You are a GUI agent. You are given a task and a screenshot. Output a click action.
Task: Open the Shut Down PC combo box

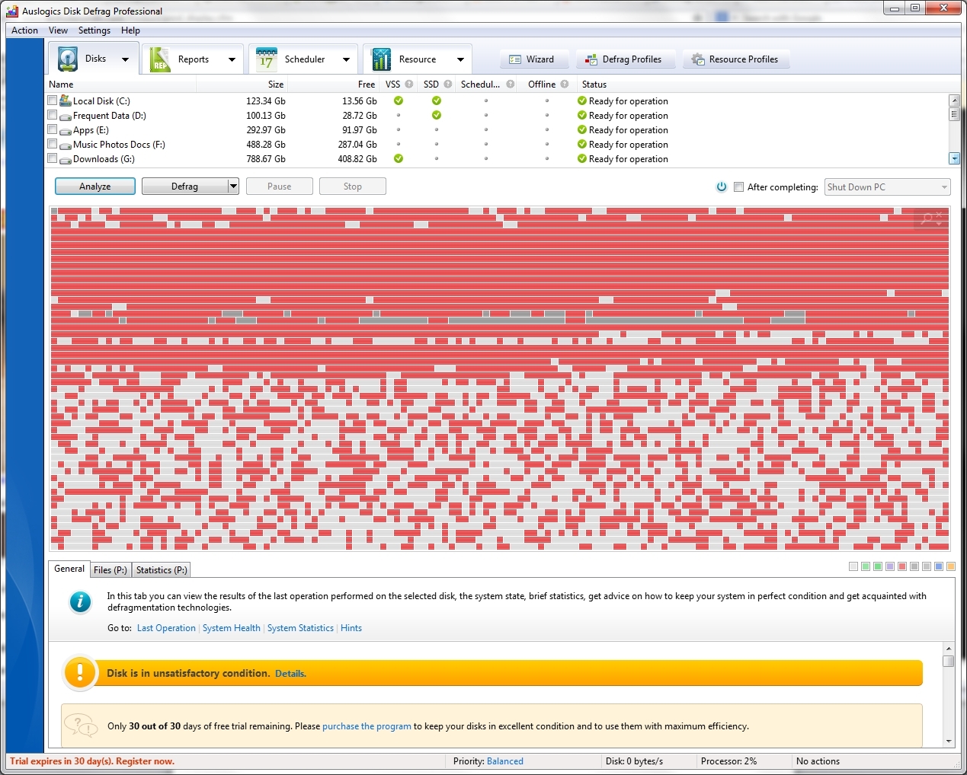click(x=887, y=187)
